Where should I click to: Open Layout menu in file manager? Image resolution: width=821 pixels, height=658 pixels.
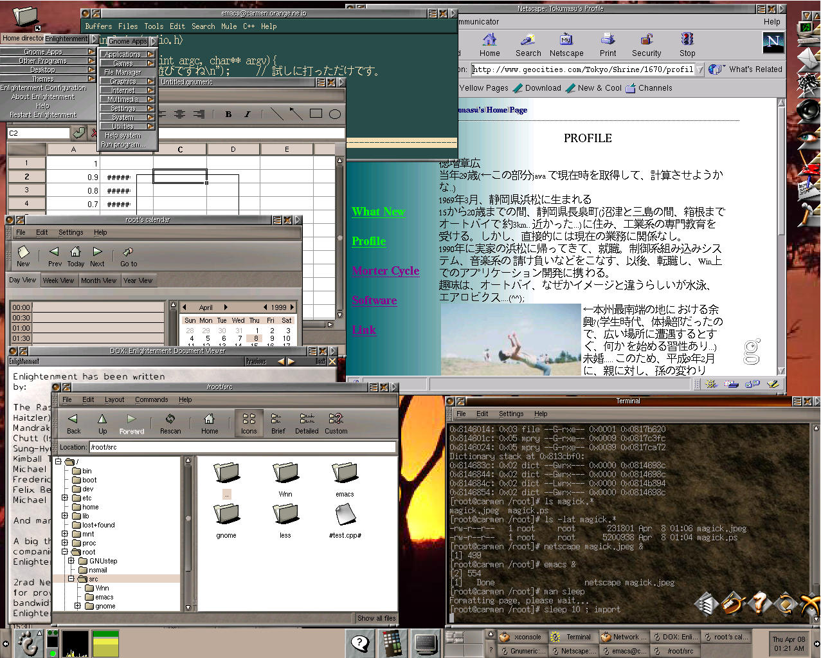click(114, 399)
